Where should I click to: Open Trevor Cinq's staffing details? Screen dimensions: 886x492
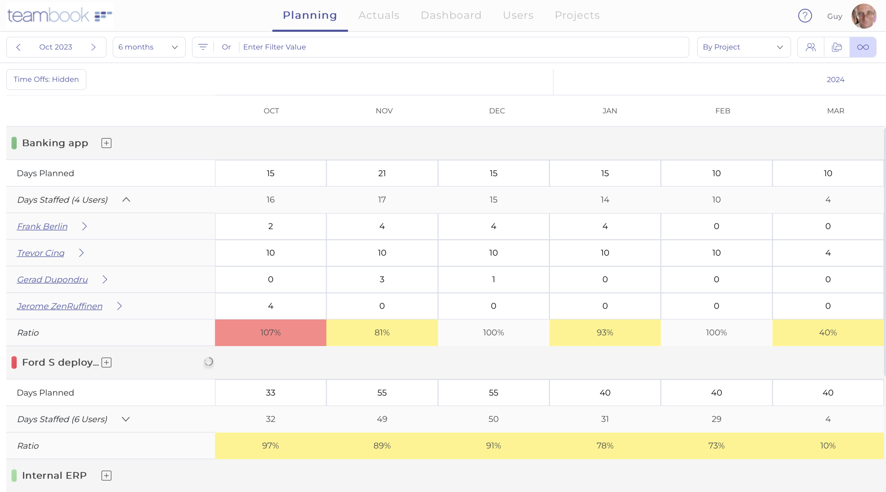coord(82,253)
